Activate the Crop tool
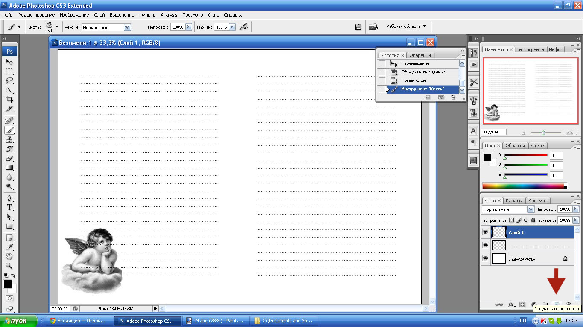Screen dimensions: 583x327 (9, 99)
